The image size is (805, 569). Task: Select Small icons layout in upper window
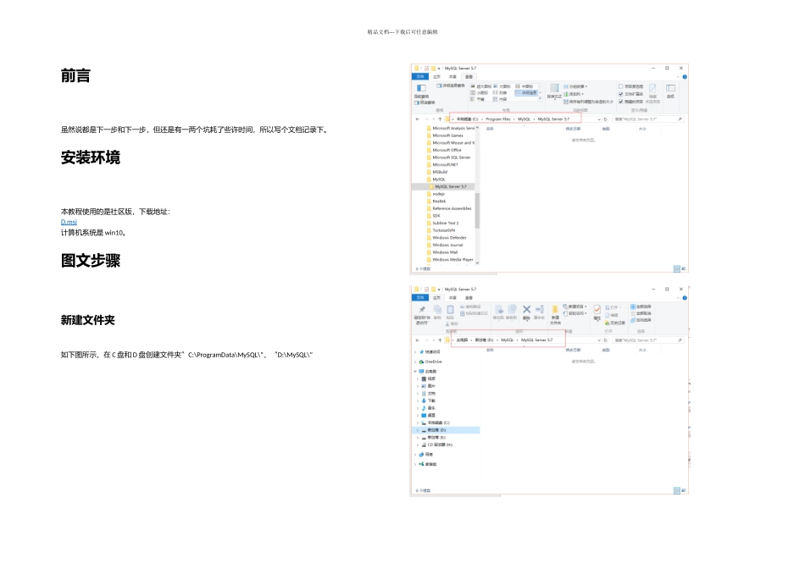(480, 93)
